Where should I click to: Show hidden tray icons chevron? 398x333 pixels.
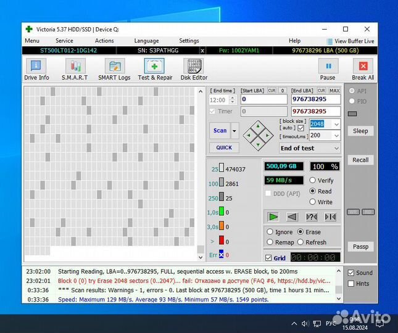294,323
